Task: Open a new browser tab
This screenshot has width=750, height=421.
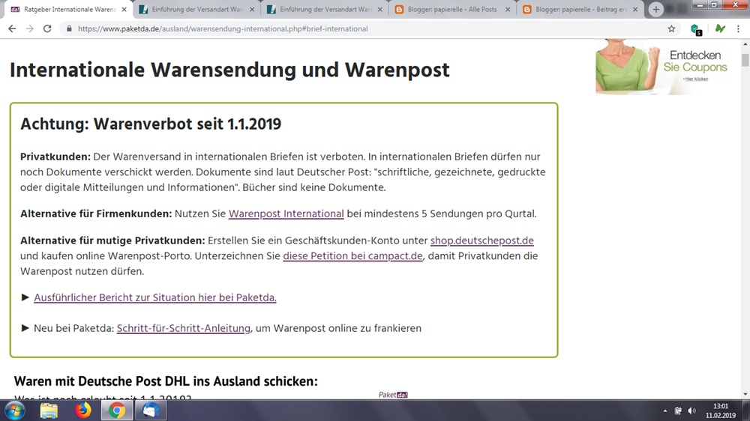Action: click(655, 10)
